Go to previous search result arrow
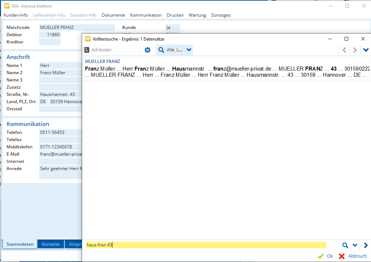The image size is (371, 262). (x=344, y=50)
